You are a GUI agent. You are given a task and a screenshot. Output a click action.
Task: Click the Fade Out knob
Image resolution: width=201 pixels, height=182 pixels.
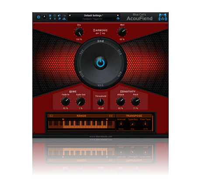[x=80, y=101]
